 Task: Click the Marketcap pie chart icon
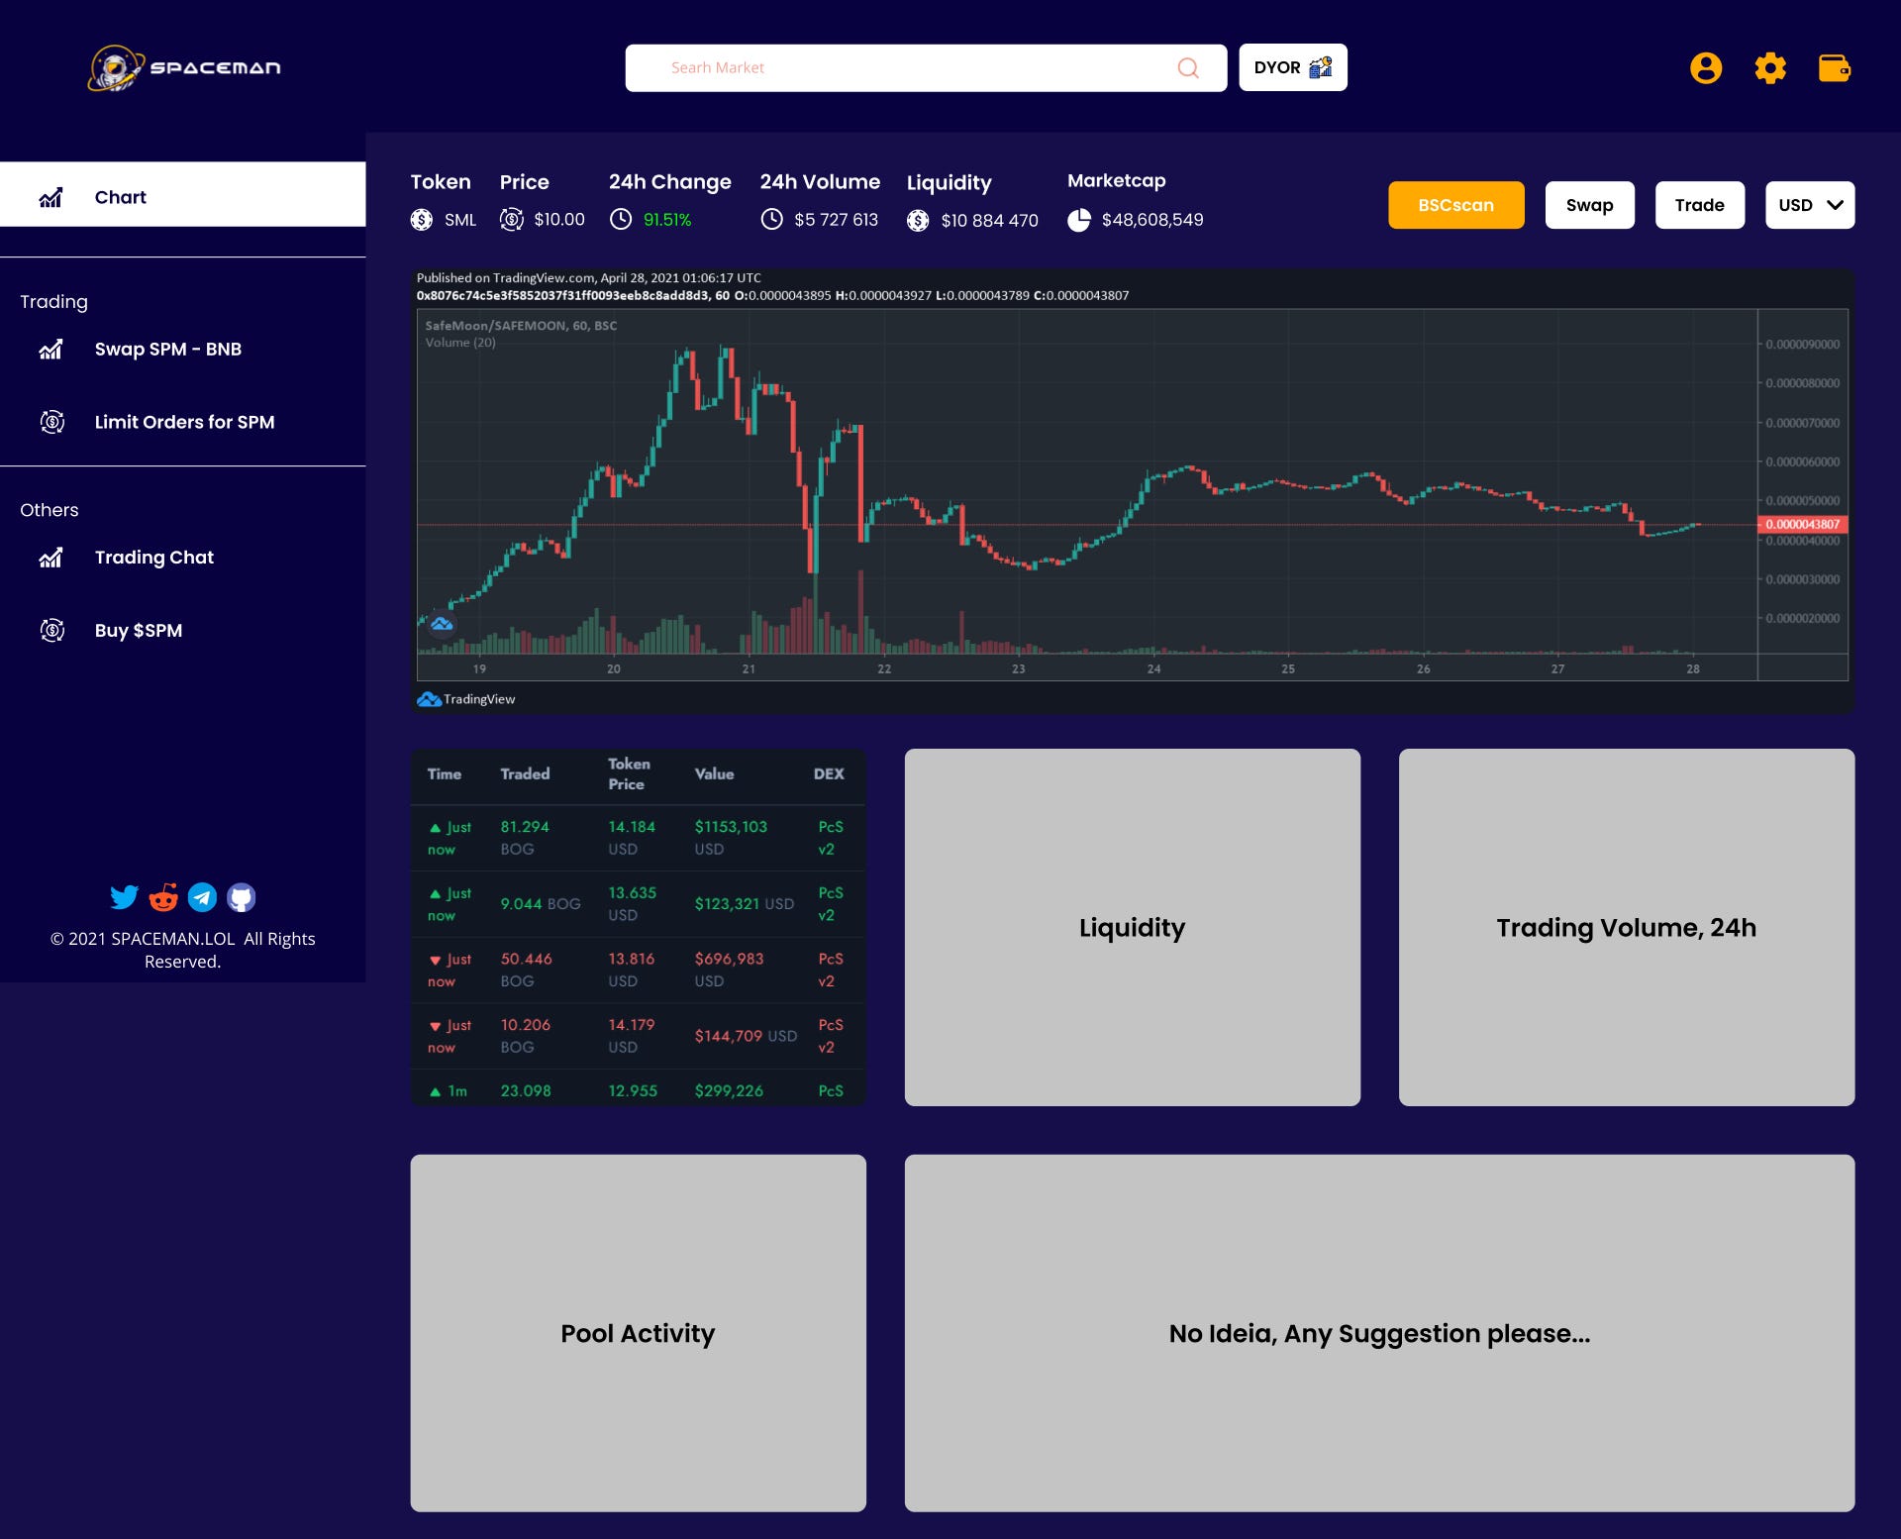coord(1079,220)
